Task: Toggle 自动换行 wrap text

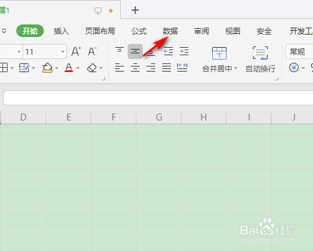Action: click(x=260, y=60)
